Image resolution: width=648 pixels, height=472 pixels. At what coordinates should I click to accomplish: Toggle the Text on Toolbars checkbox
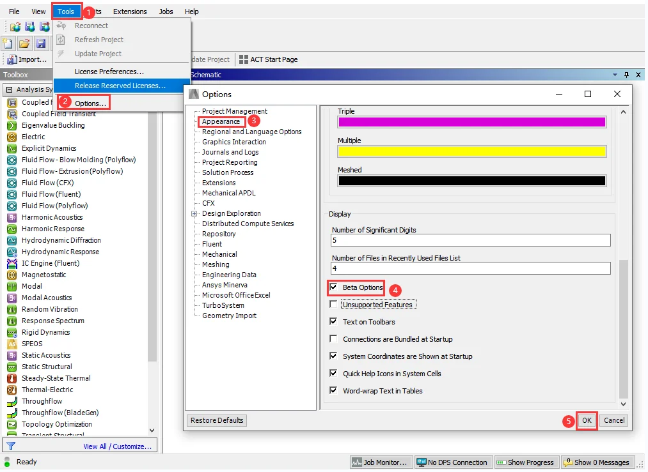(333, 321)
